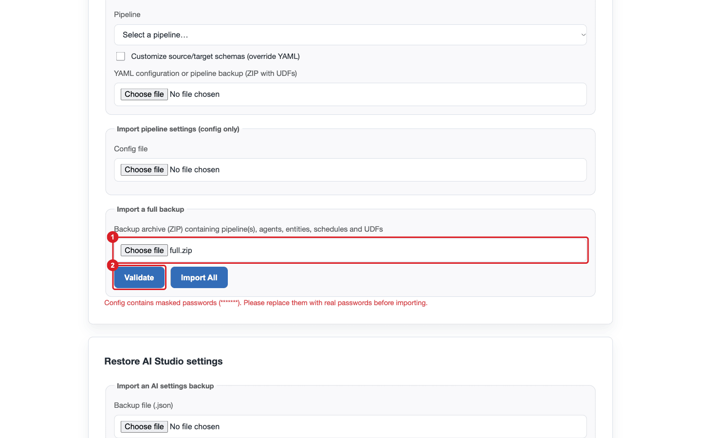Click the Import All button
The image size is (701, 438).
click(199, 277)
